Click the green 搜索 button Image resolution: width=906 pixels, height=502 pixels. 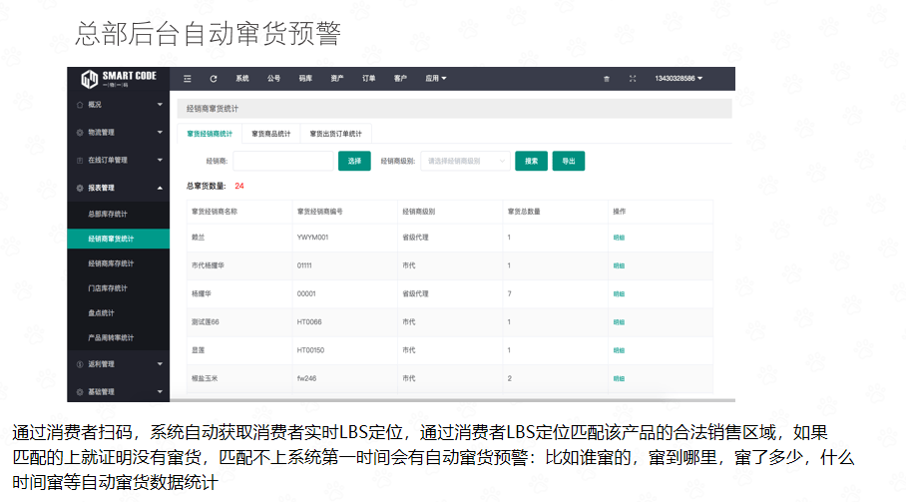(531, 161)
